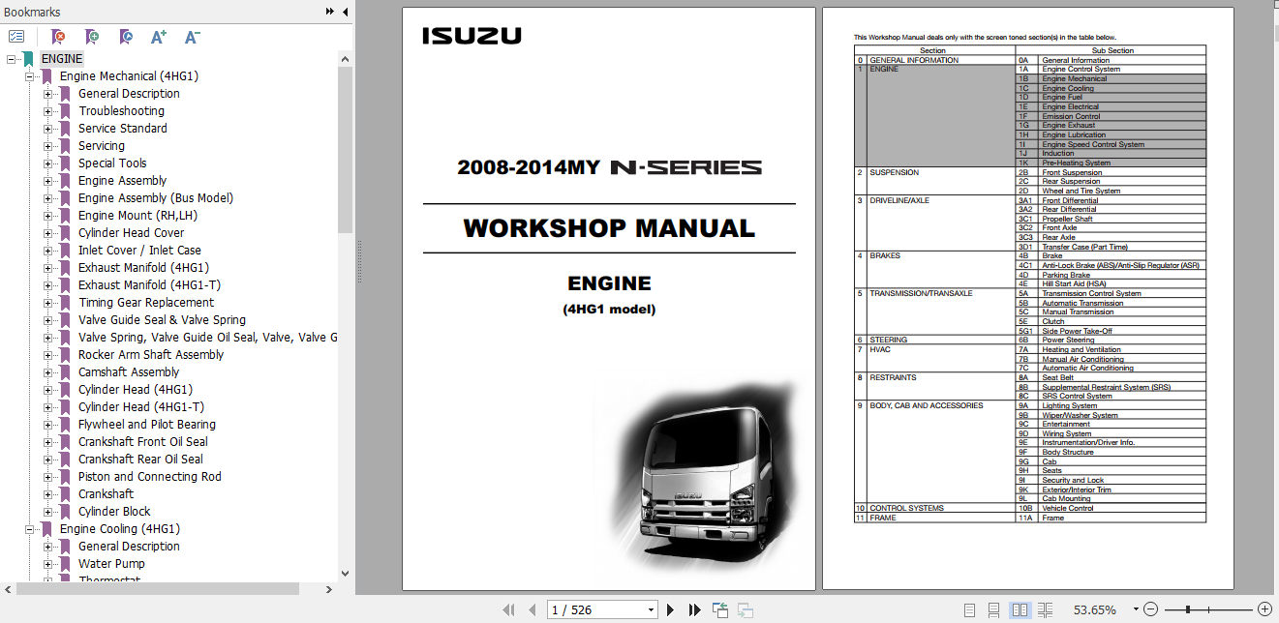1279x623 pixels.
Task: Expand the Water Pump bookmark node
Action: point(48,564)
